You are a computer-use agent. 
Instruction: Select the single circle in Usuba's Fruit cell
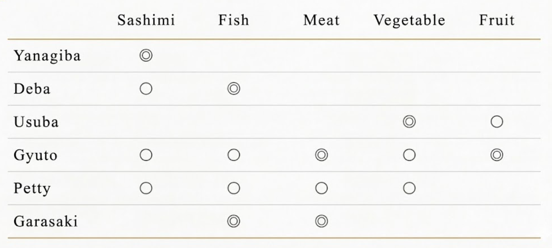[x=496, y=122]
